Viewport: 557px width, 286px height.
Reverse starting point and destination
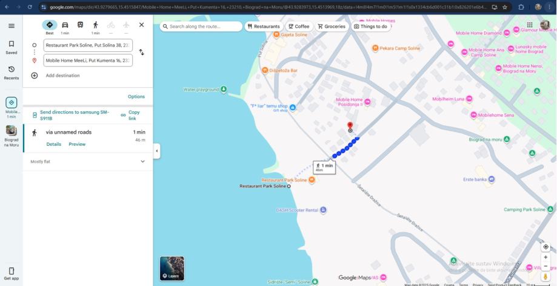(x=141, y=53)
